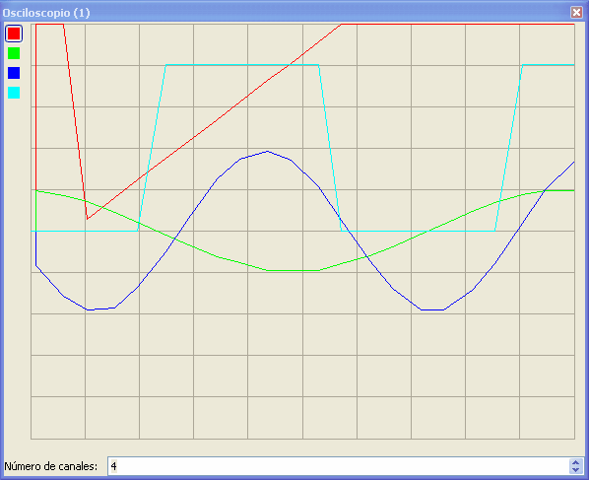
Task: Decrease the number of channels with down arrow
Action: tap(576, 470)
